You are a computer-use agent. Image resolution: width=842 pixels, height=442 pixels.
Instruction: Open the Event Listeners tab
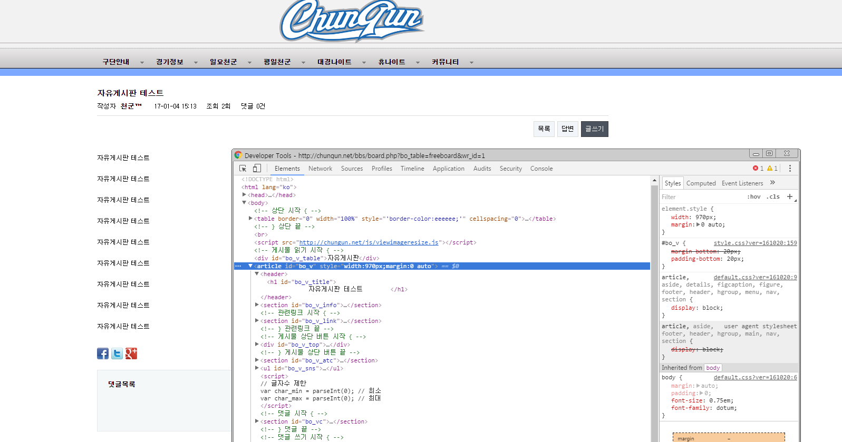pyautogui.click(x=742, y=183)
